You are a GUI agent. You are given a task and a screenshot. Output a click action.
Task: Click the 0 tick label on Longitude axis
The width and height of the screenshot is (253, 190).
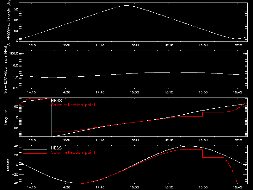click(x=17, y=117)
